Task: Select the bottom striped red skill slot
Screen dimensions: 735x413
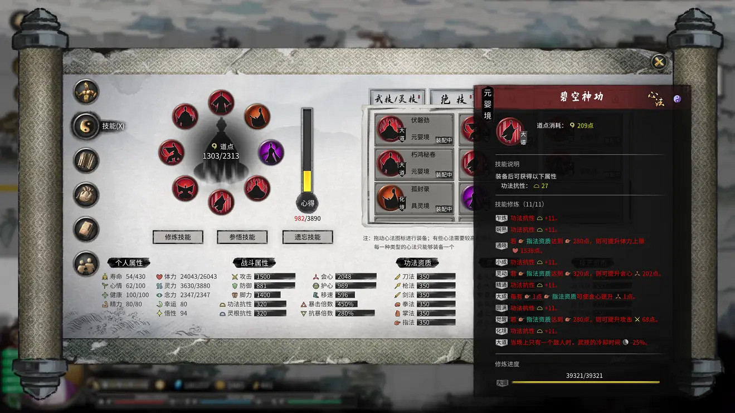Action: [221, 201]
